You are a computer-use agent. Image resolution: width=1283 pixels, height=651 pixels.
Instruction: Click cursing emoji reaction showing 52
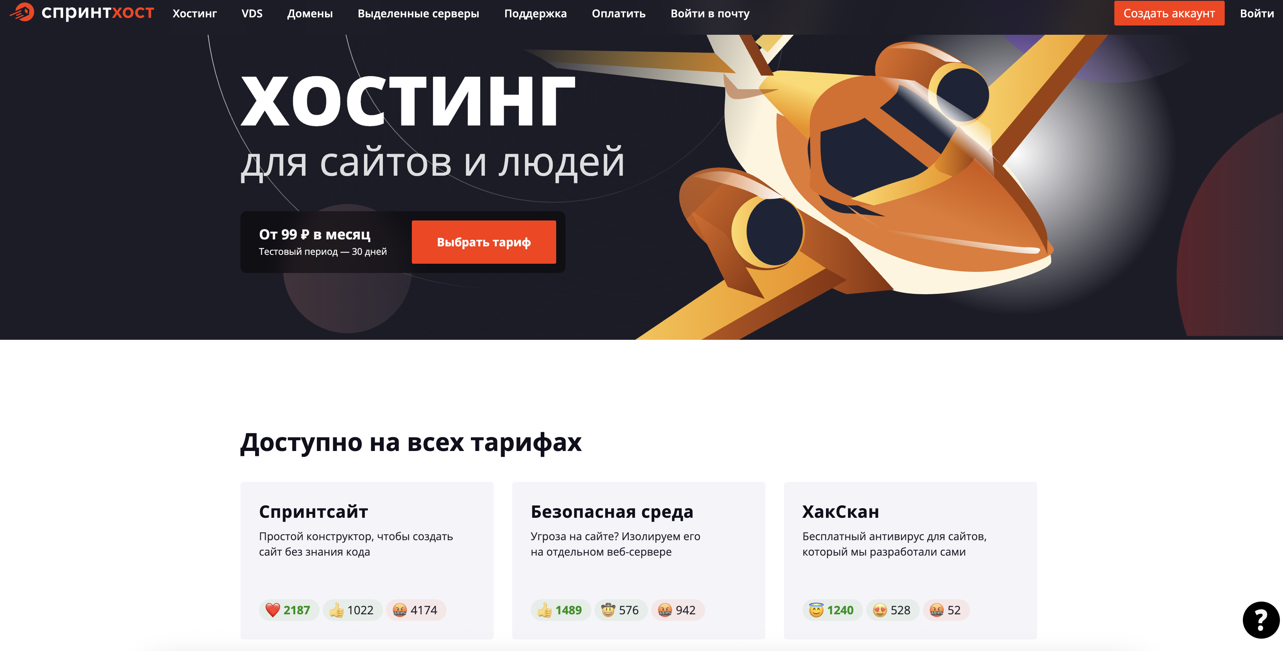point(946,610)
